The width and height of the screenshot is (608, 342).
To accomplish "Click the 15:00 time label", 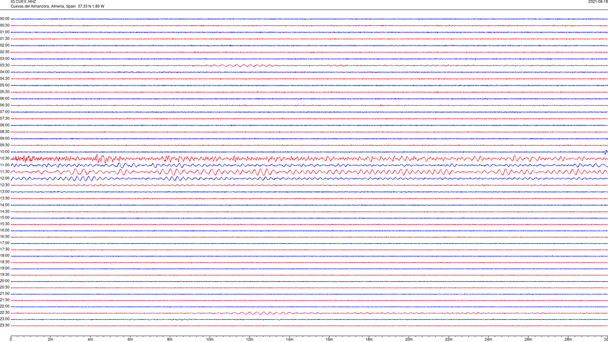I will (x=4, y=217).
